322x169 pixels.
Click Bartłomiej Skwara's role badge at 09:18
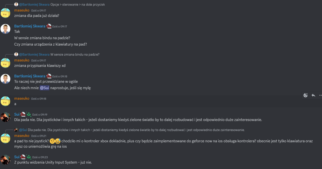(x=49, y=76)
